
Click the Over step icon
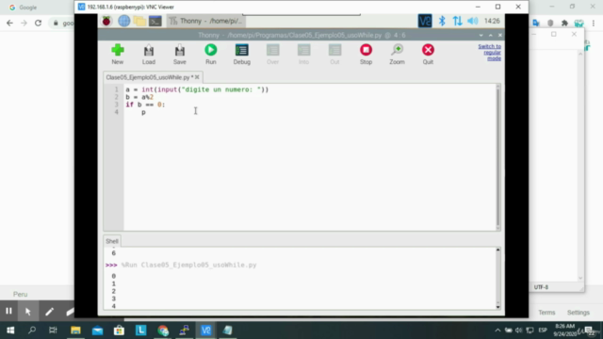[272, 54]
